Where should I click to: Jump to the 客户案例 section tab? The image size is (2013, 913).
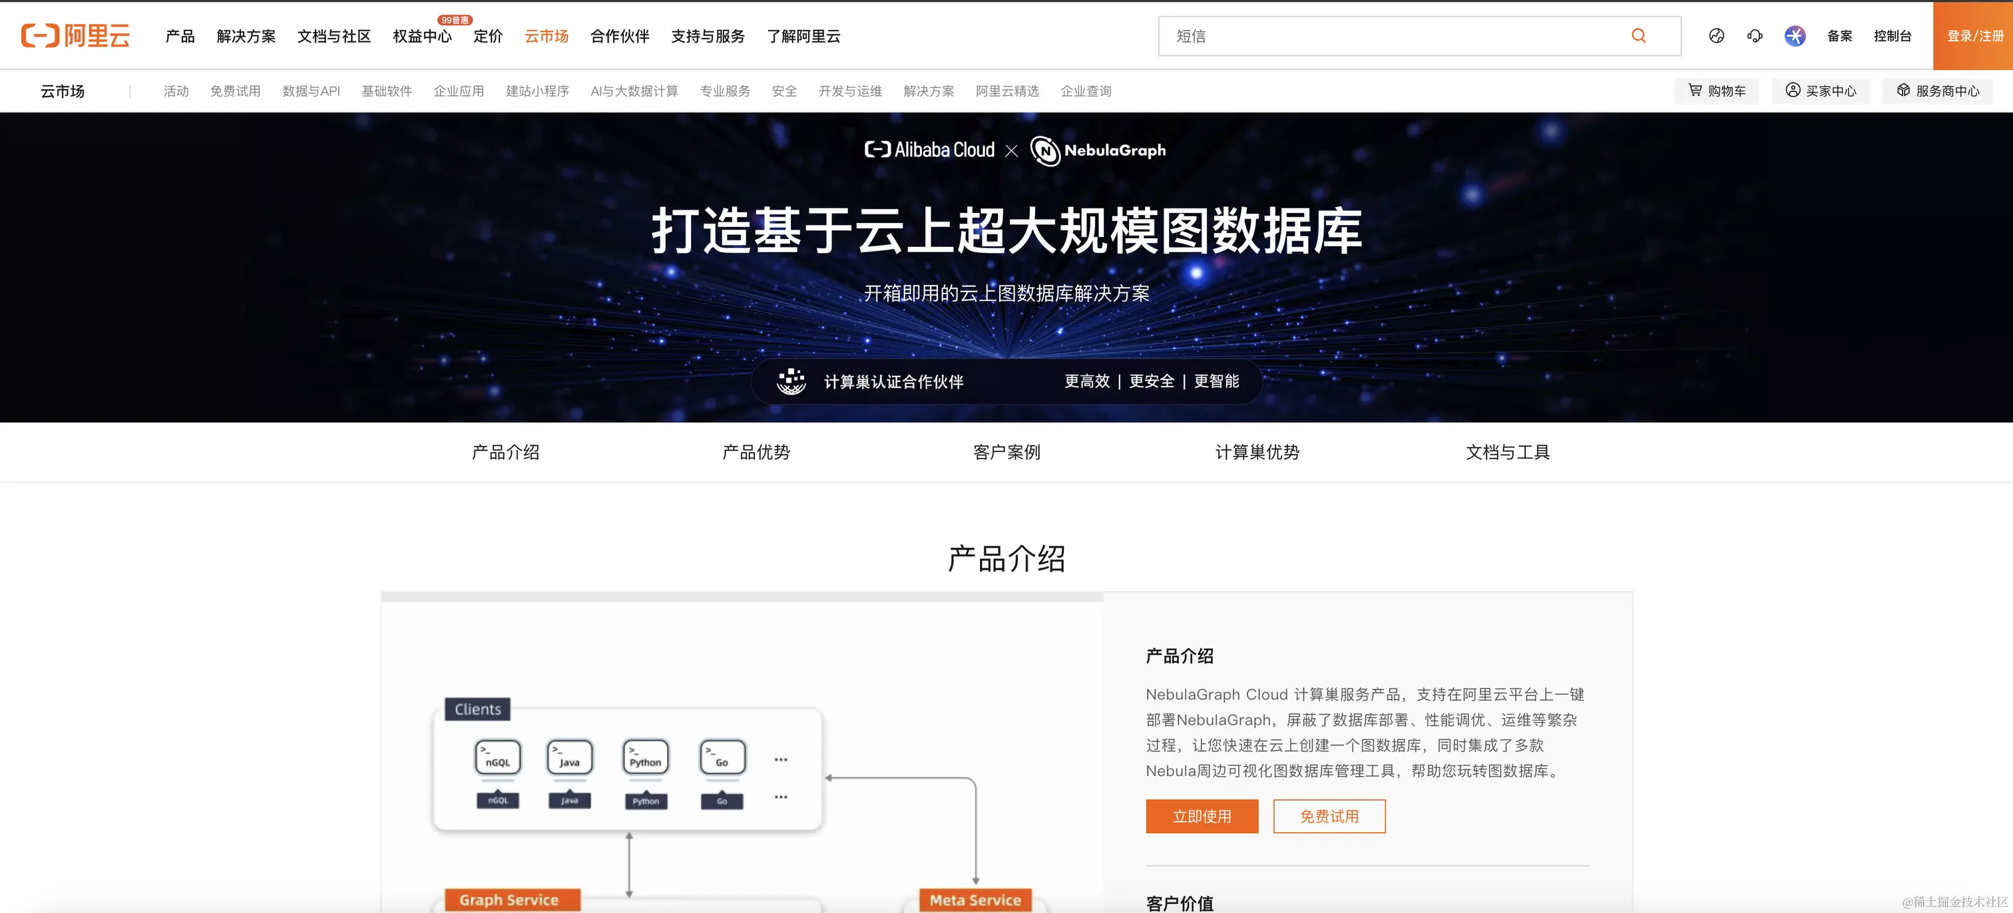(1006, 453)
